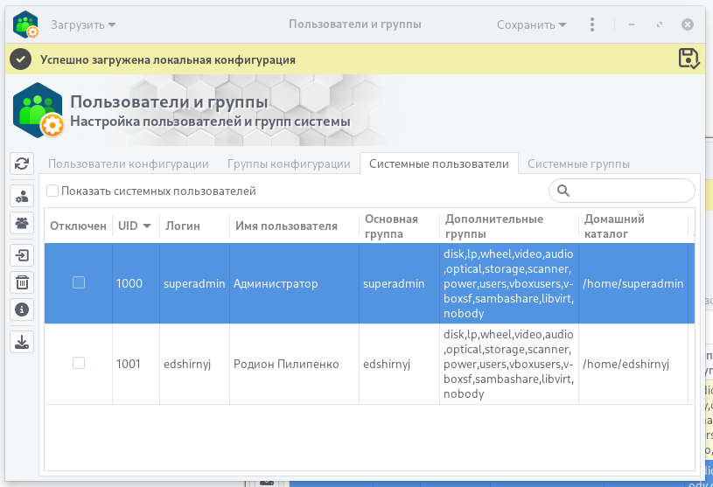Image resolution: width=713 pixels, height=487 pixels.
Task: Click the refresh icon in left sidebar
Action: tap(22, 163)
